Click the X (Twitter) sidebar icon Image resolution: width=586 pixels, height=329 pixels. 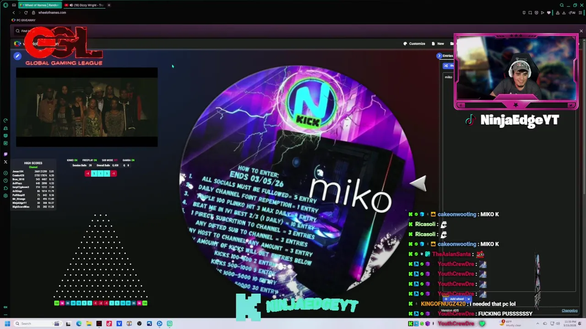coord(5,162)
